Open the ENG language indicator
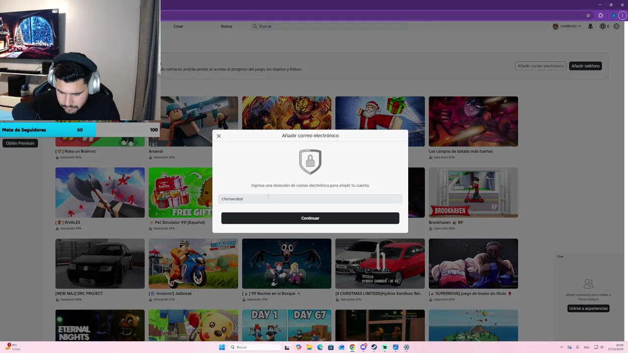 pyautogui.click(x=586, y=347)
